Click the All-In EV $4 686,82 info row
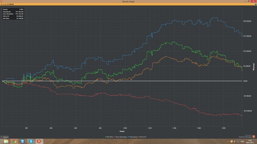 (13, 16)
